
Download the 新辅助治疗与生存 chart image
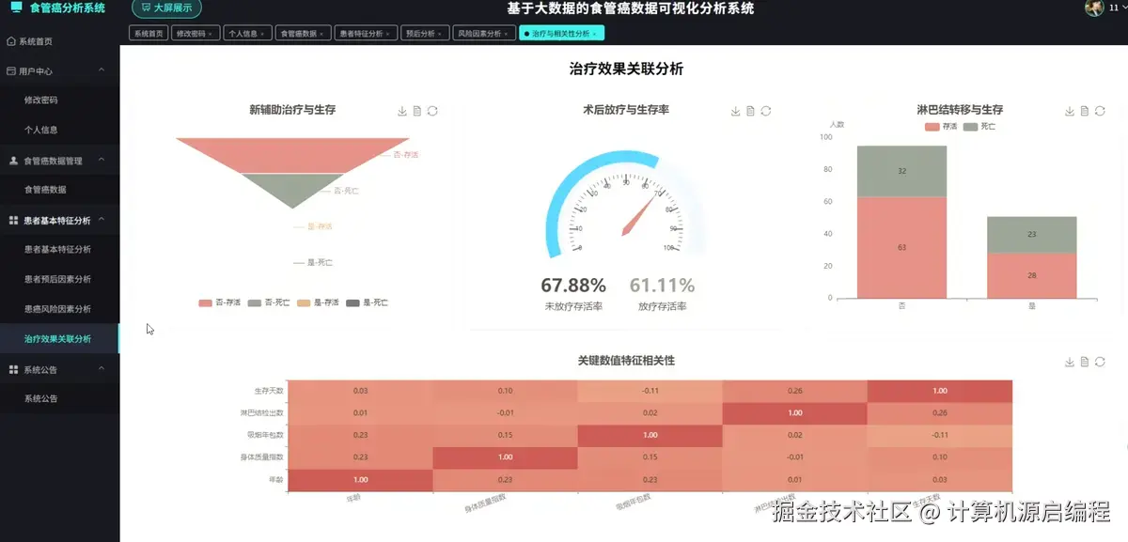pyautogui.click(x=402, y=111)
